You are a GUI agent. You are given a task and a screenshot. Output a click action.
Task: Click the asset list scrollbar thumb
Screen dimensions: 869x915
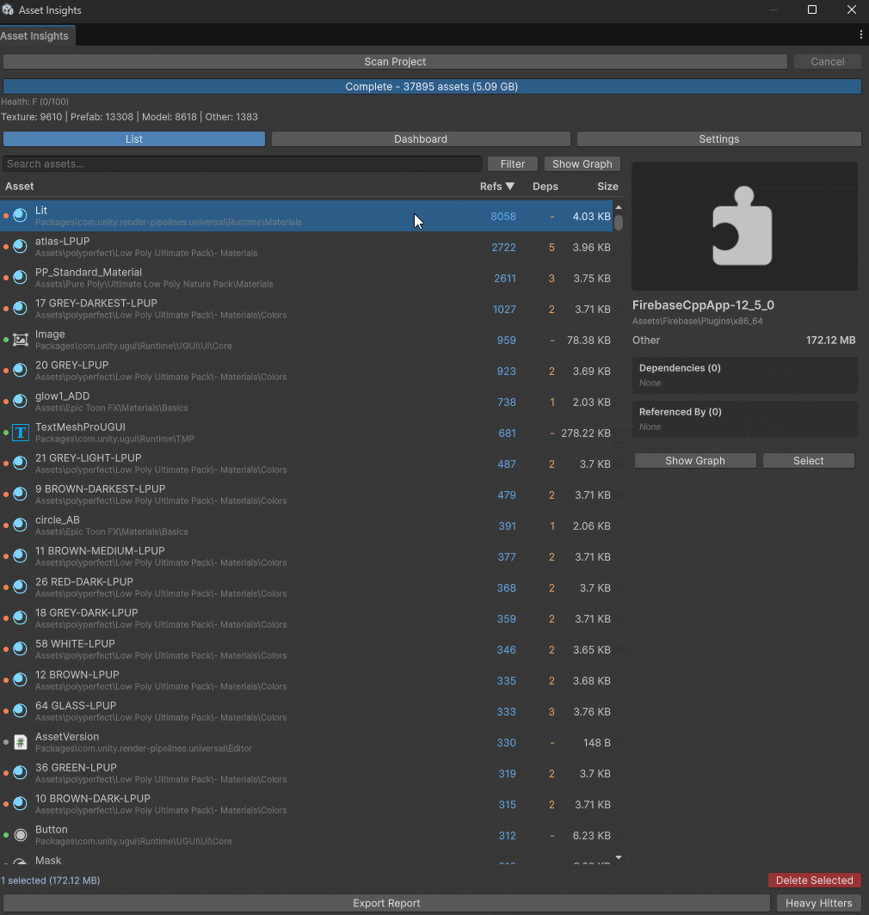[619, 223]
